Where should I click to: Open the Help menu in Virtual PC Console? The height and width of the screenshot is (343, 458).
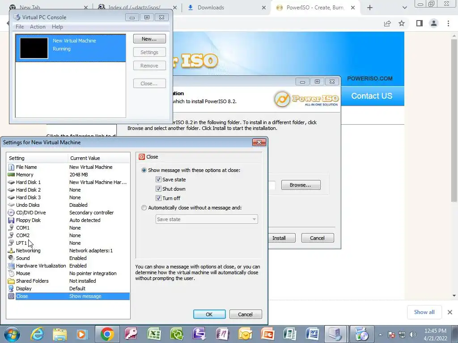point(57,26)
